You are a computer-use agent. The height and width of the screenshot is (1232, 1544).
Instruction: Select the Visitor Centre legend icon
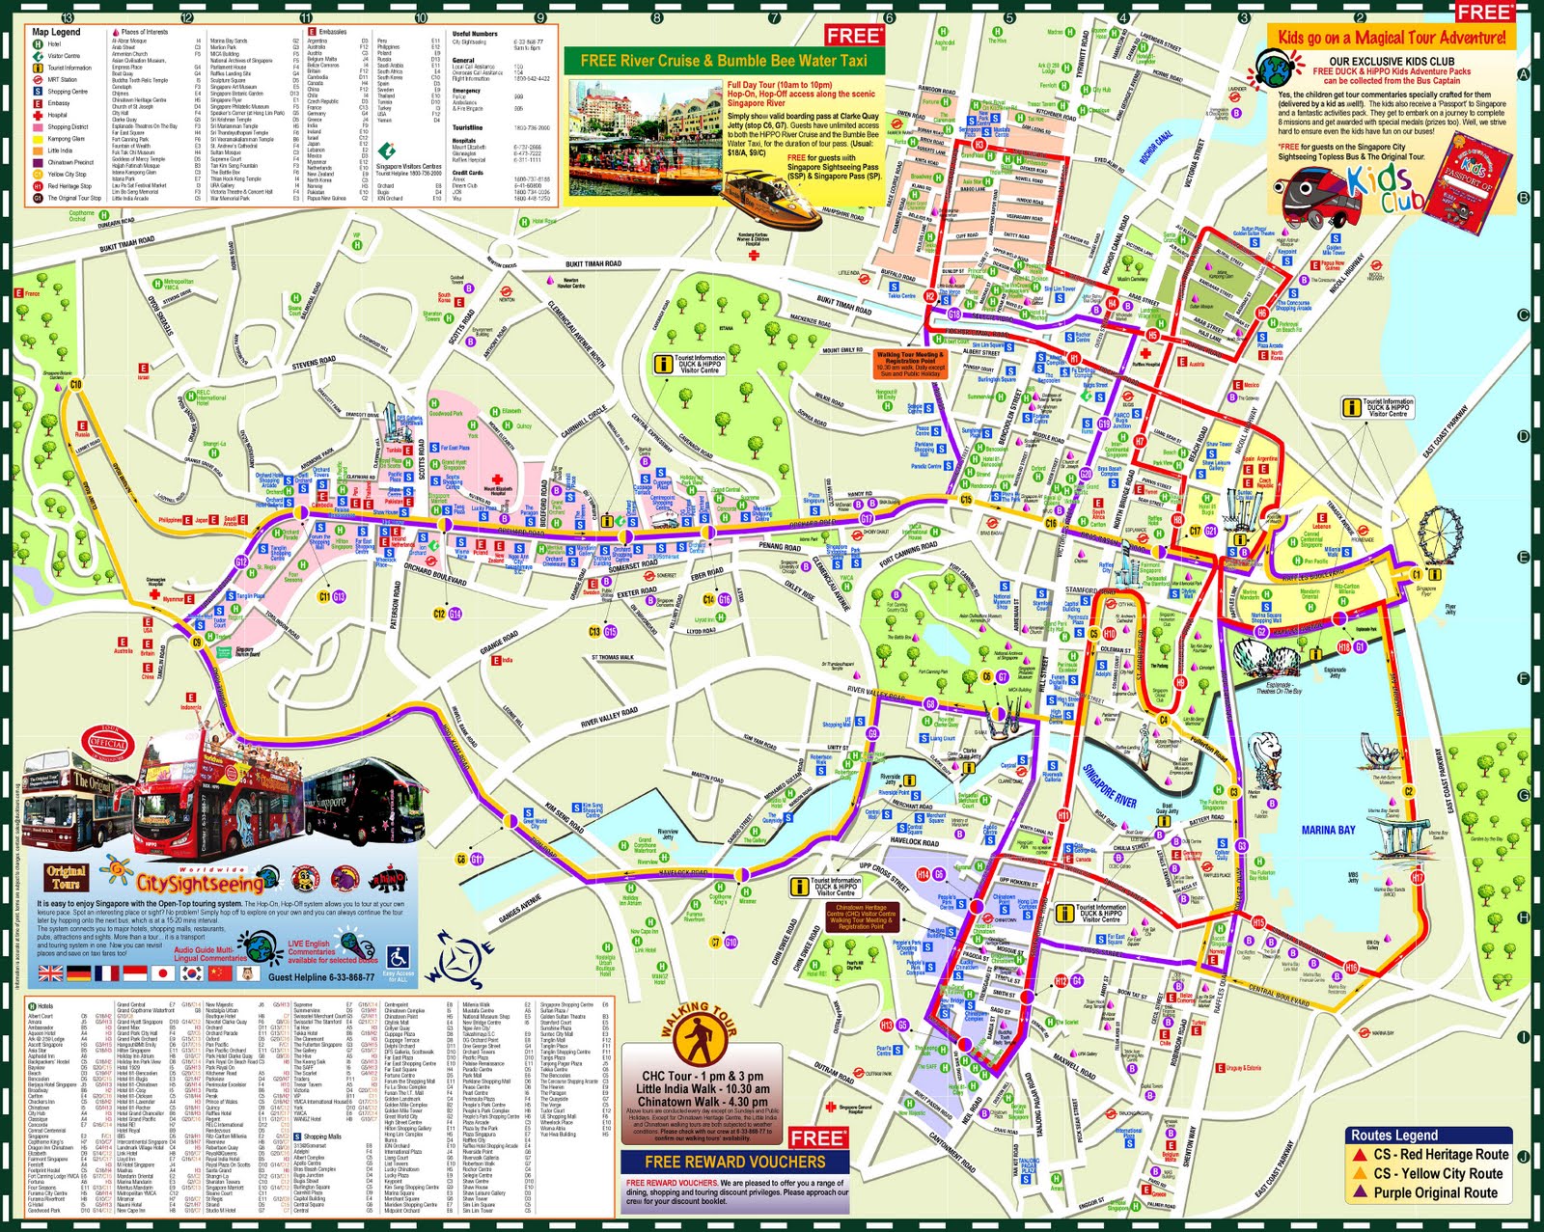coord(38,56)
